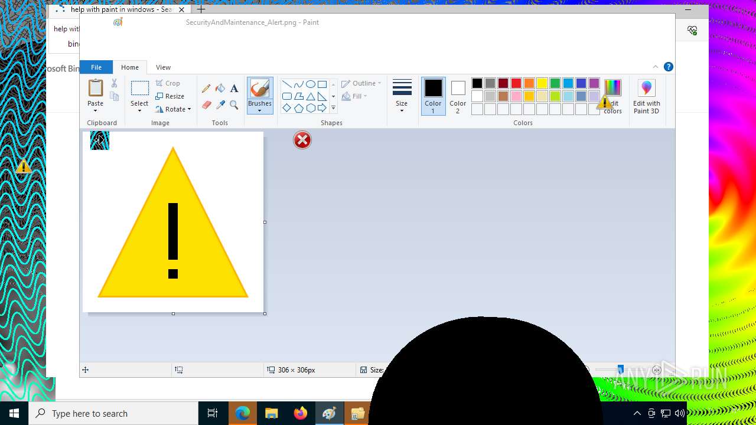
Task: Select the Pencil tool
Action: pos(206,89)
